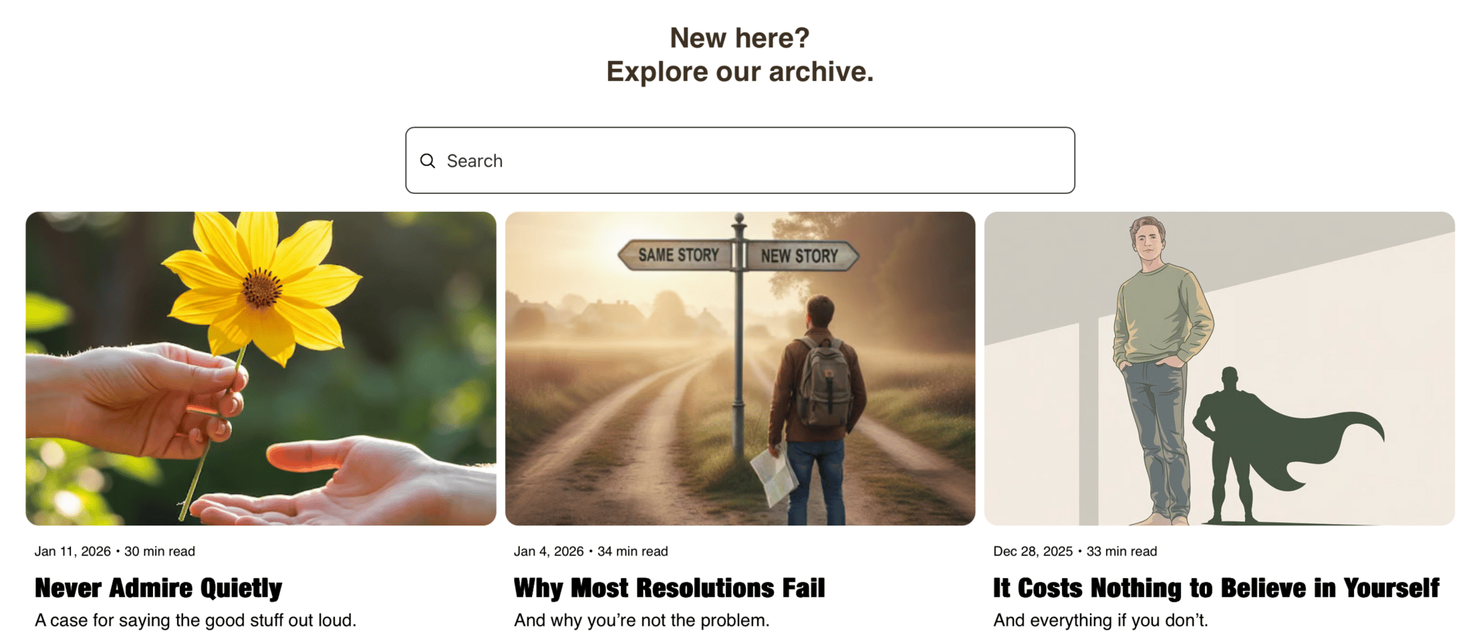Click the '33 min read' label

click(x=1122, y=552)
